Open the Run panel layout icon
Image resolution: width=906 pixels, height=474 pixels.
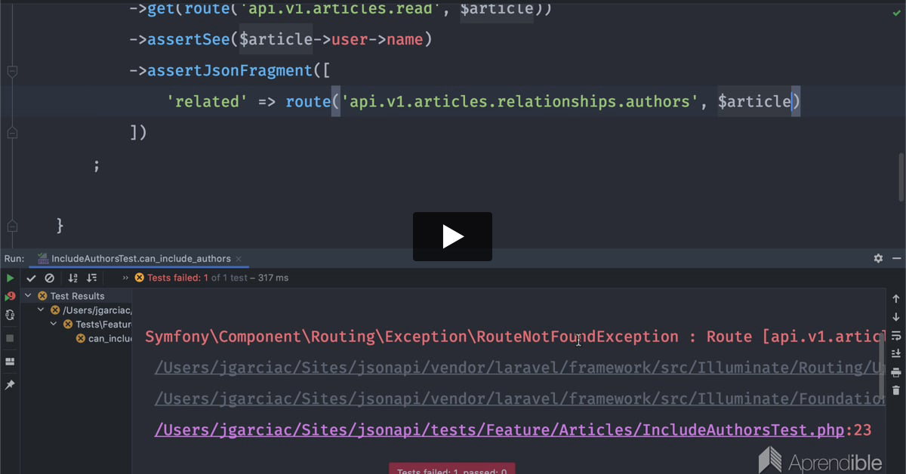(11, 362)
